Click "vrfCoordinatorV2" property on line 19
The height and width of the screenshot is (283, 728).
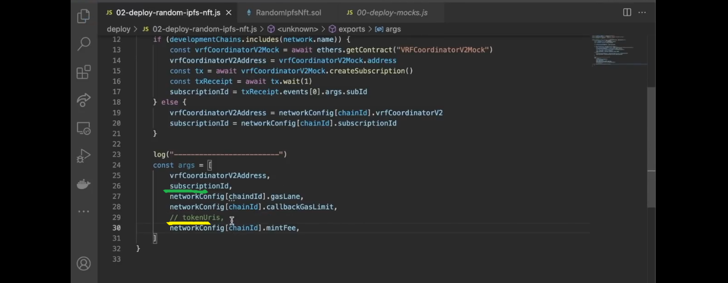[409, 113]
